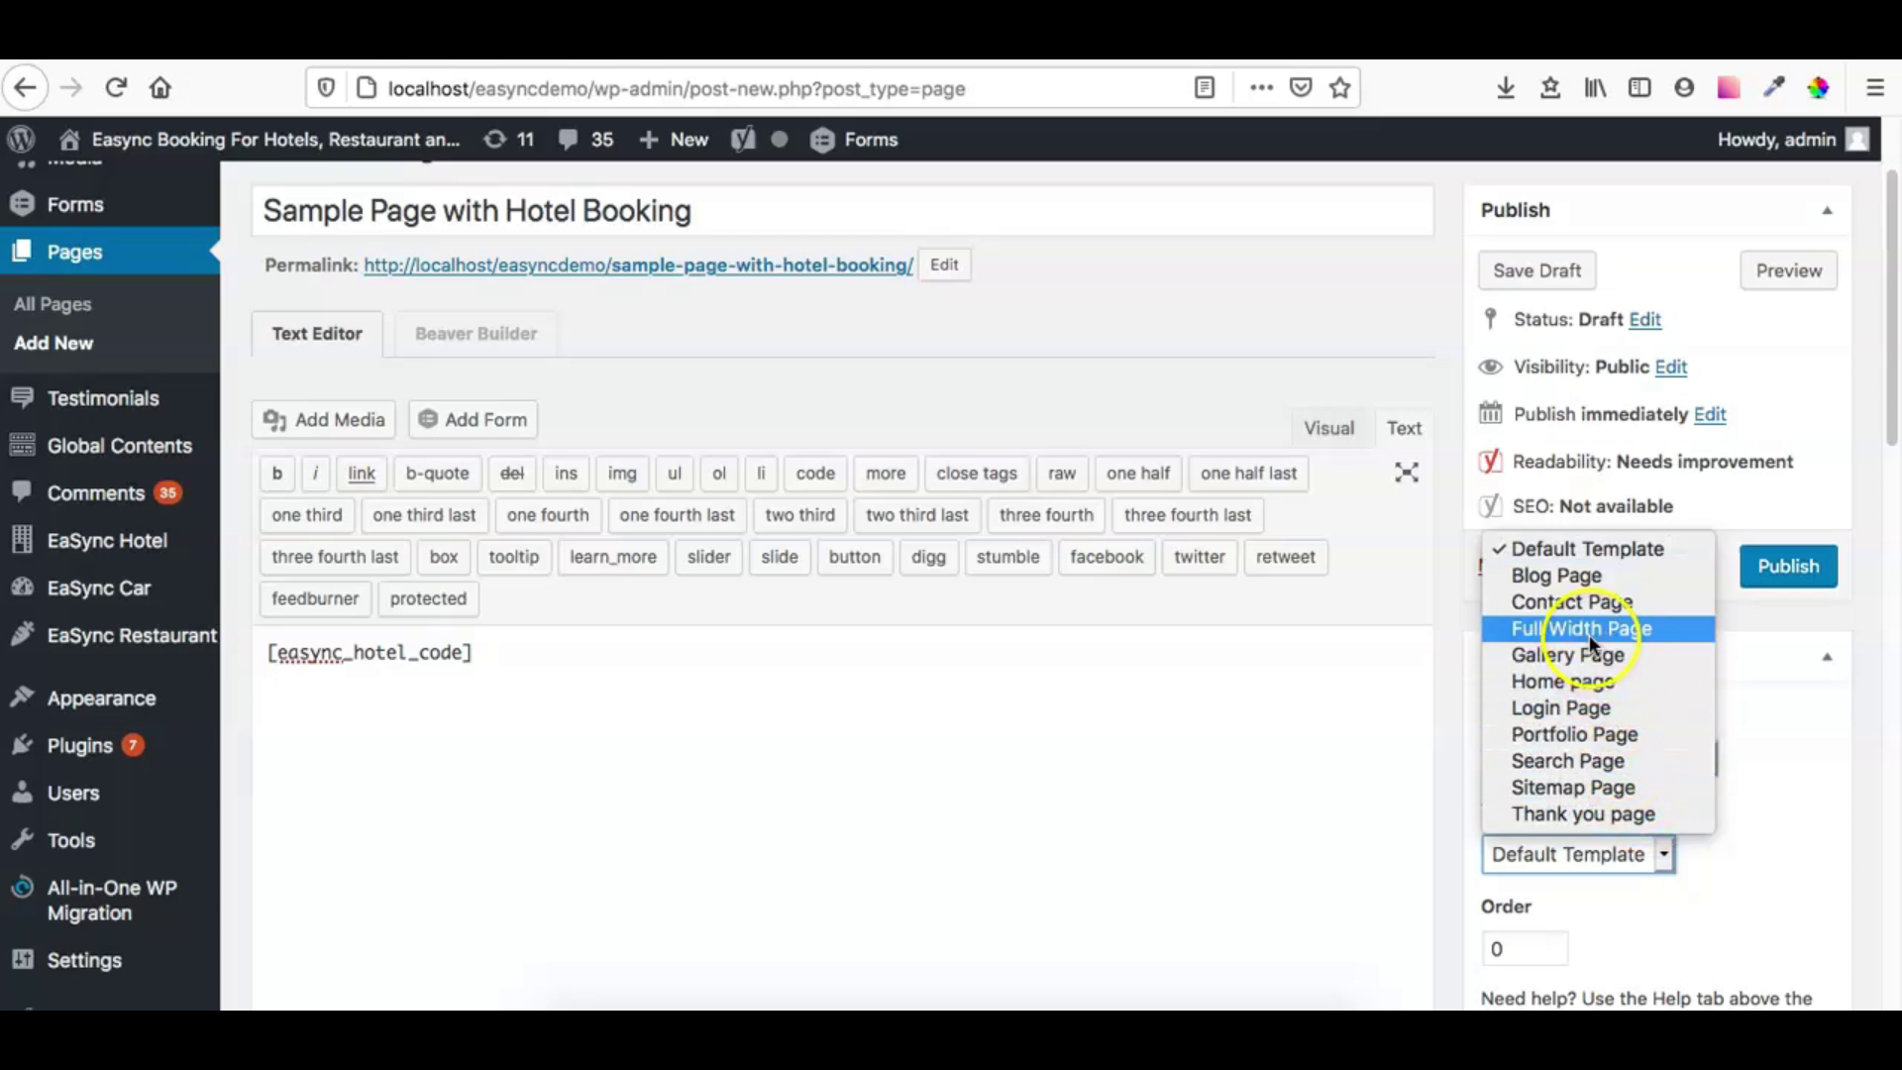Select the checked Default Template entry
The height and width of the screenshot is (1070, 1902).
click(1587, 548)
